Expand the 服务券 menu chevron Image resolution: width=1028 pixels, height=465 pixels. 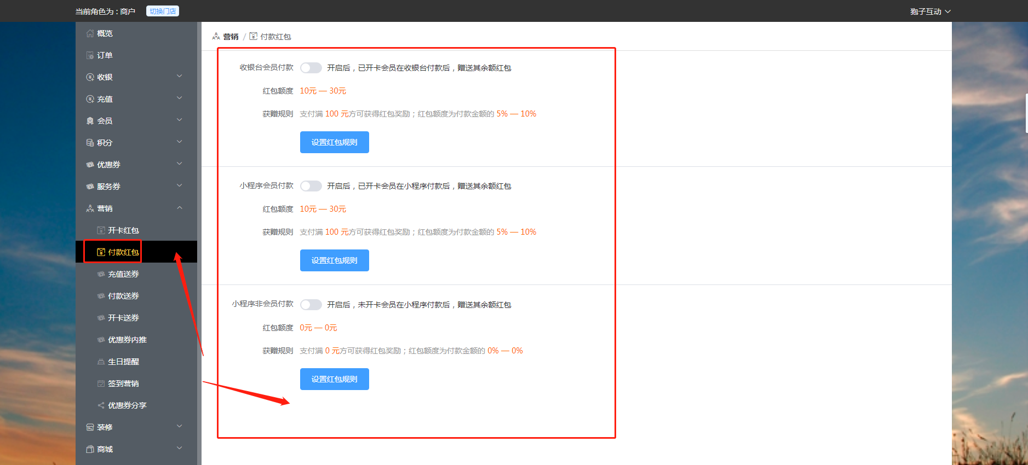coord(179,186)
